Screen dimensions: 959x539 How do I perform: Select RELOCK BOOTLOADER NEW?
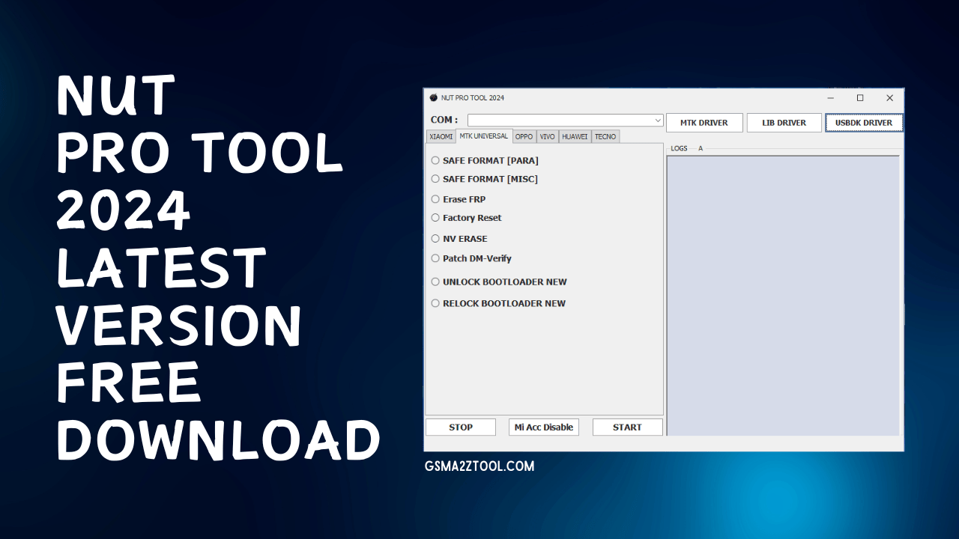(x=435, y=303)
